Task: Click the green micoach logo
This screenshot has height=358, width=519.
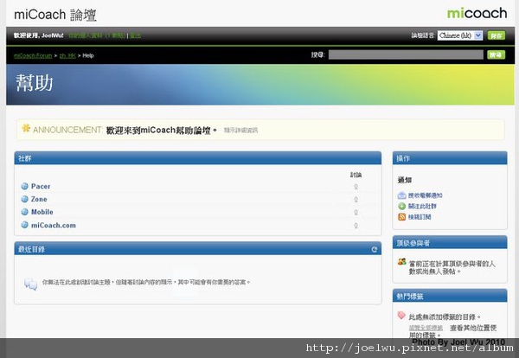Action: [x=477, y=13]
